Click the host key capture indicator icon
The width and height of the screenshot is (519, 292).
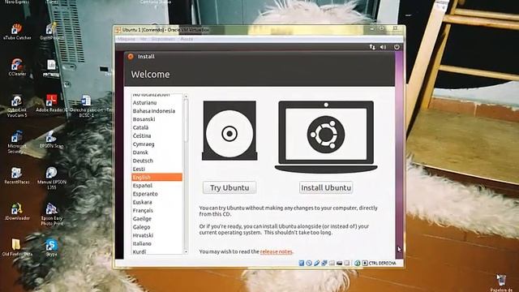[365, 263]
